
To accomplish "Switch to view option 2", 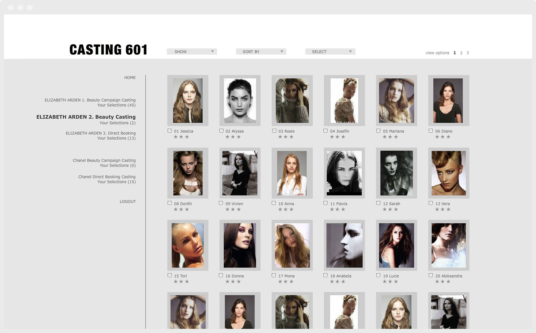I will (x=461, y=53).
